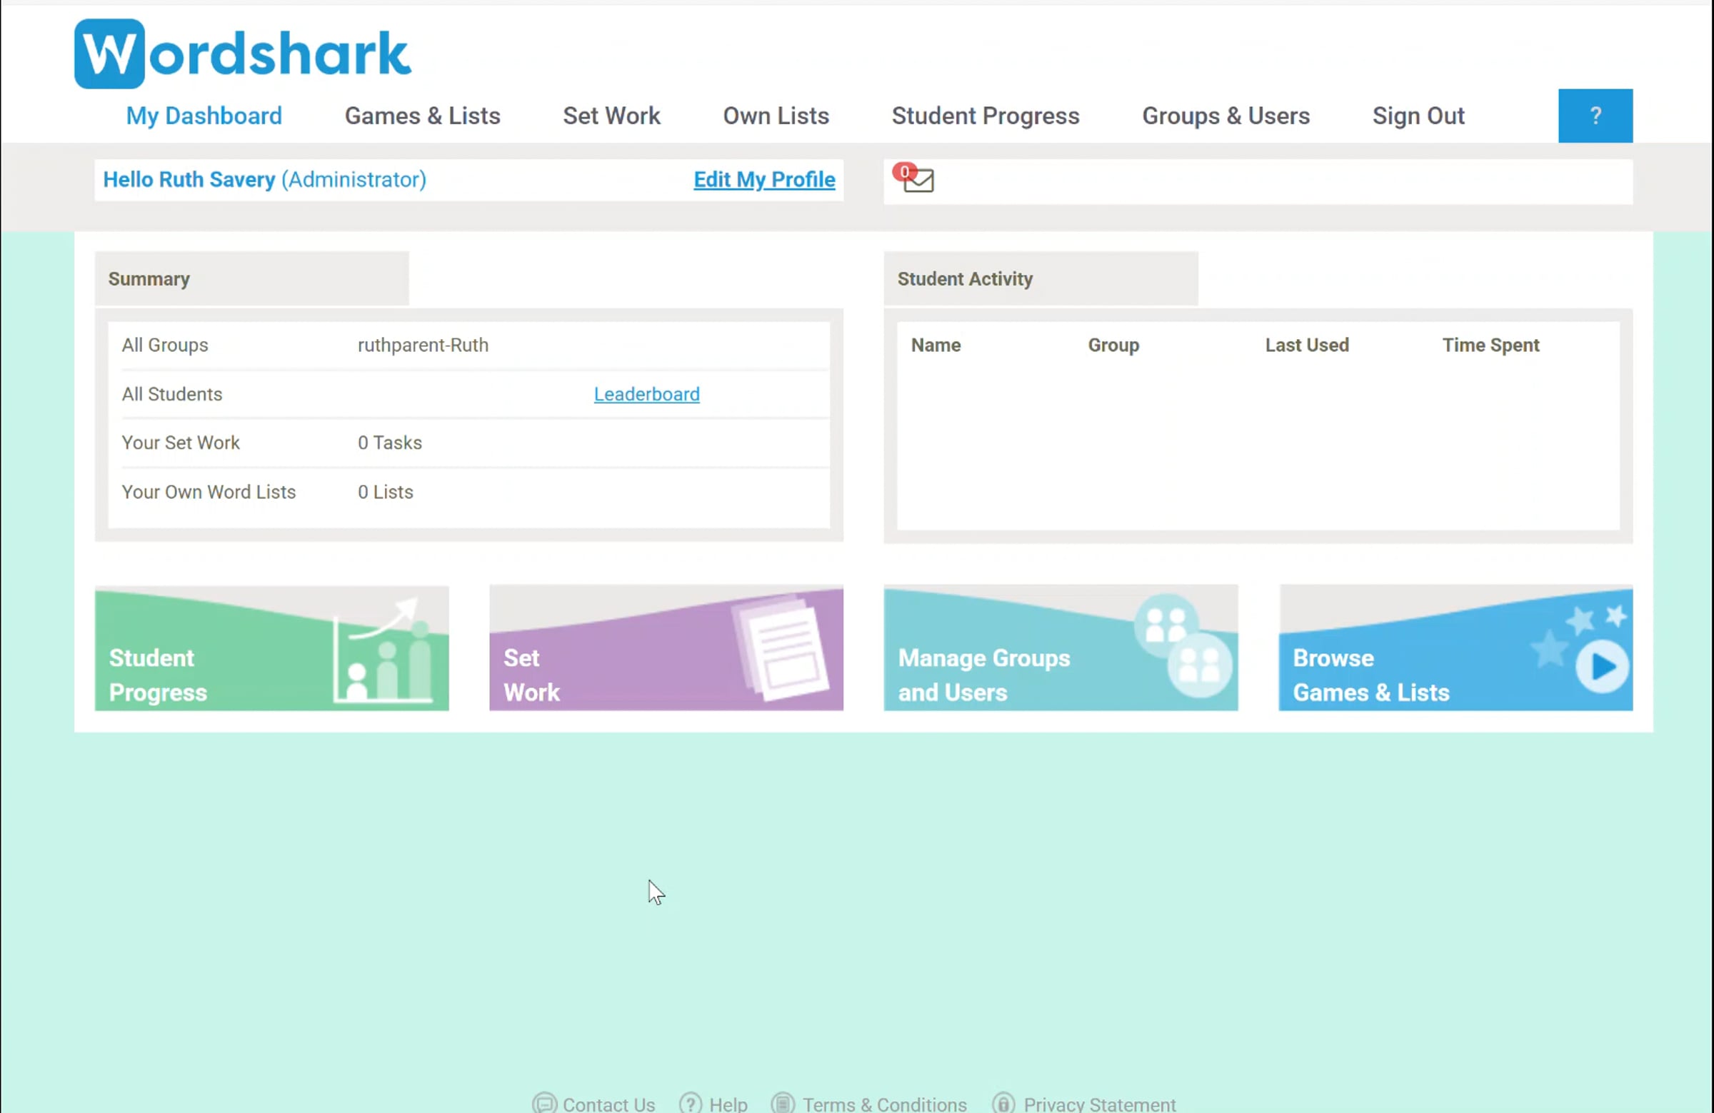Image resolution: width=1714 pixels, height=1113 pixels.
Task: Click the Terms & Conditions document icon
Action: click(782, 1104)
